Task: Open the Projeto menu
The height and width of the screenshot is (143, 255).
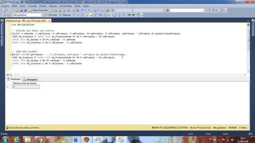Action: coord(43,6)
